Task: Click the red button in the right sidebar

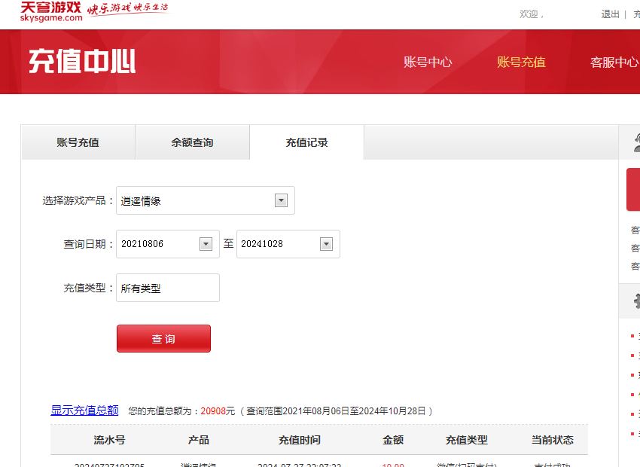Action: [633, 189]
